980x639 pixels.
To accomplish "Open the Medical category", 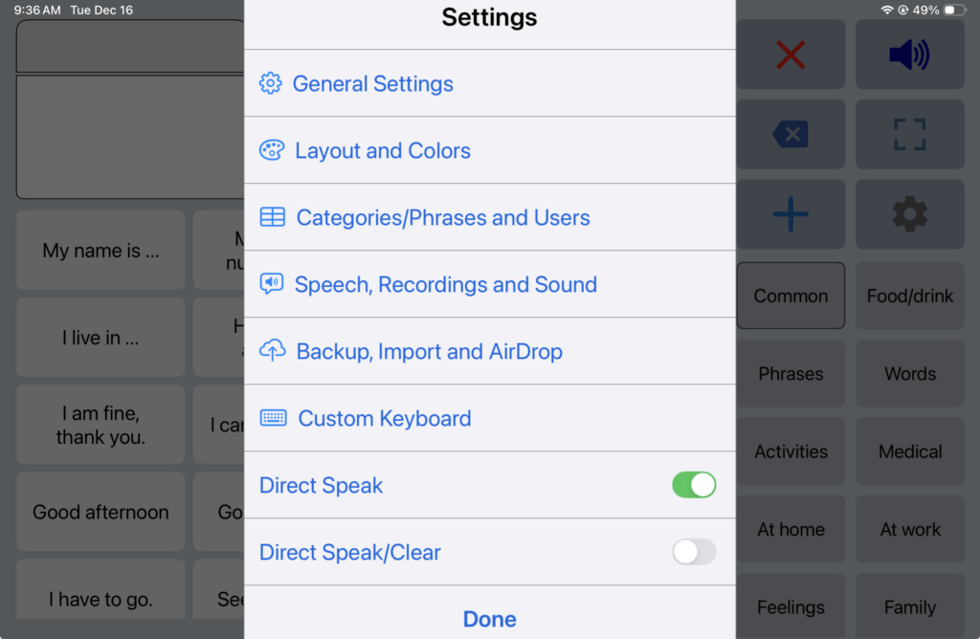I will [x=909, y=451].
